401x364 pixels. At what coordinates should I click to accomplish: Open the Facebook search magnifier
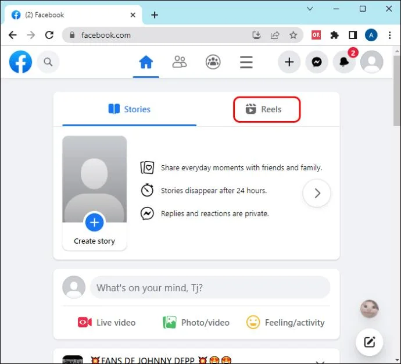click(48, 62)
